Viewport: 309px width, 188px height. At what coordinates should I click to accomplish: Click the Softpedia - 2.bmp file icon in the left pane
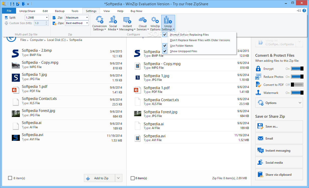(x=16, y=53)
